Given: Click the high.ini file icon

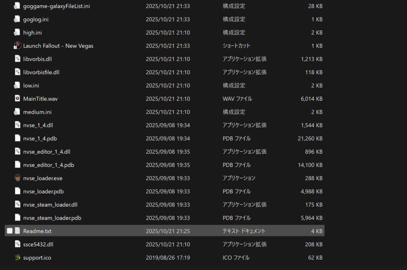Looking at the screenshot, I should [x=17, y=33].
